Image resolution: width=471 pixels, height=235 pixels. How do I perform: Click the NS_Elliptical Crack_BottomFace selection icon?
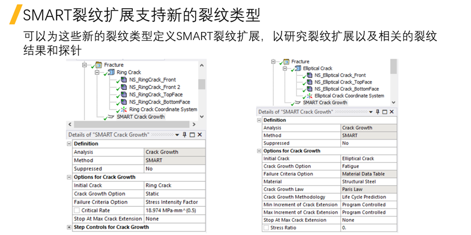point(309,89)
